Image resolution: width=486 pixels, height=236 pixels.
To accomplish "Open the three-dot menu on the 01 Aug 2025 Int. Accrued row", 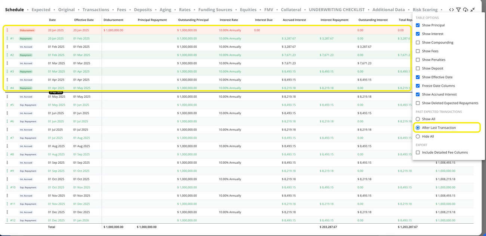I will pyautogui.click(x=7, y=146).
